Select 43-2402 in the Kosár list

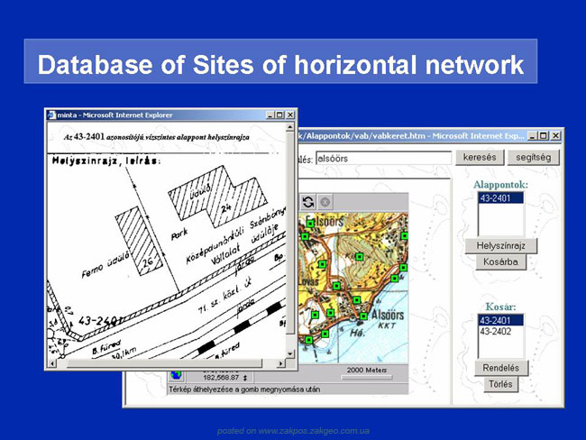click(x=500, y=331)
